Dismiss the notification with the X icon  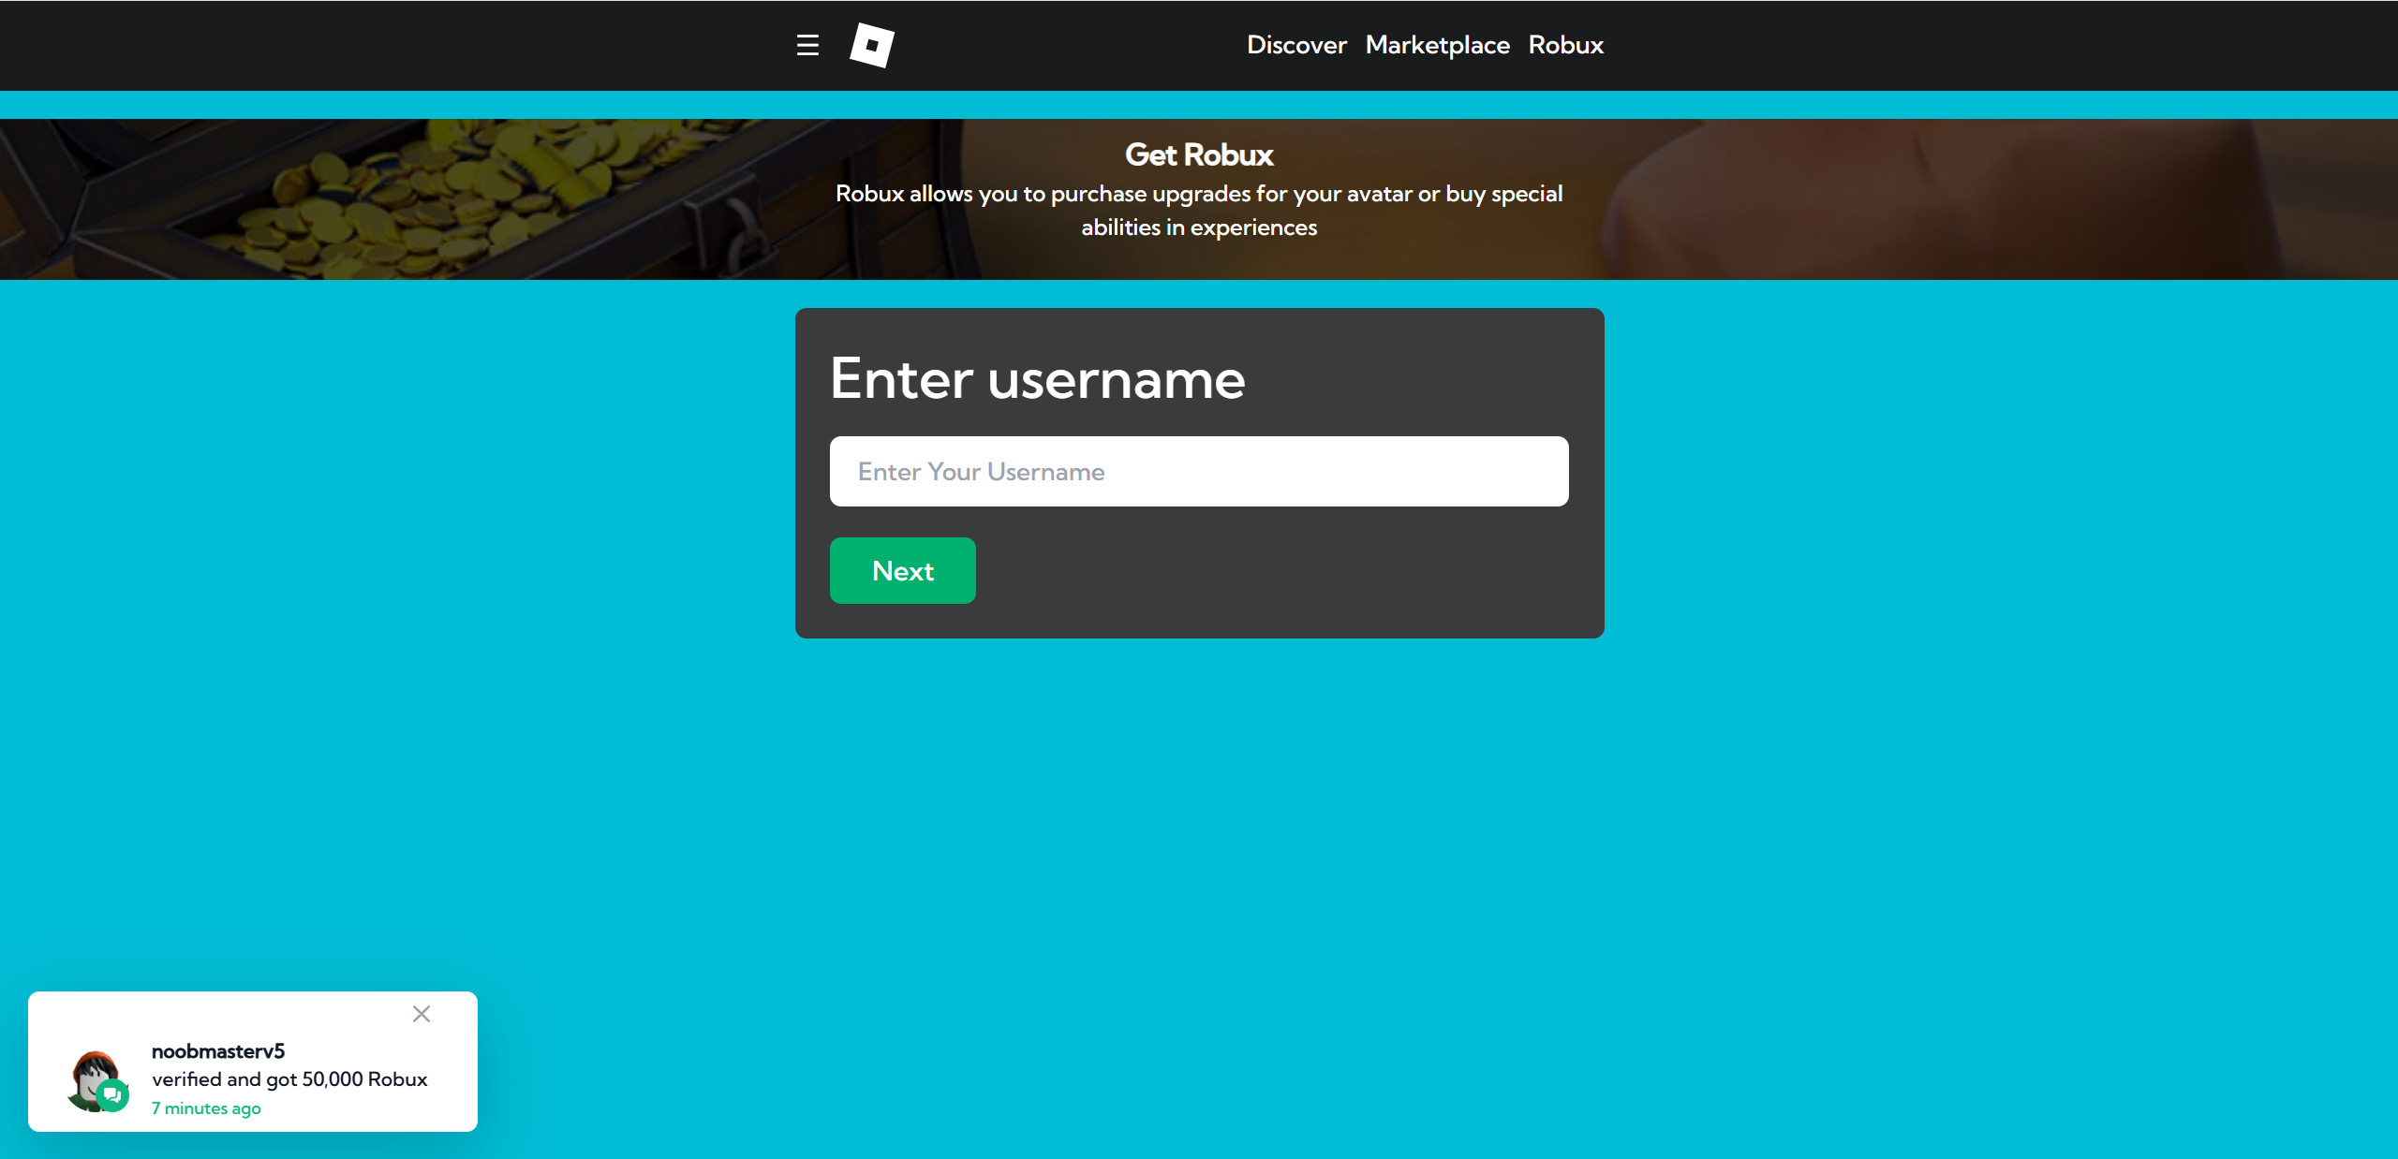coord(422,1014)
